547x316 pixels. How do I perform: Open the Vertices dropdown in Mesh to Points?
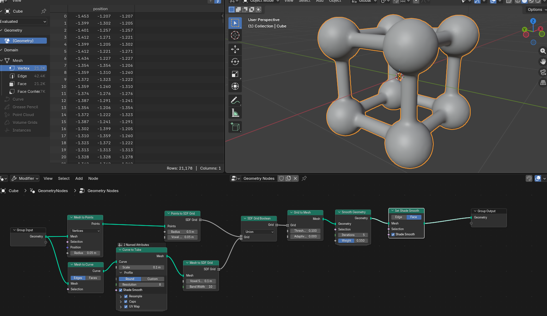pyautogui.click(x=86, y=231)
